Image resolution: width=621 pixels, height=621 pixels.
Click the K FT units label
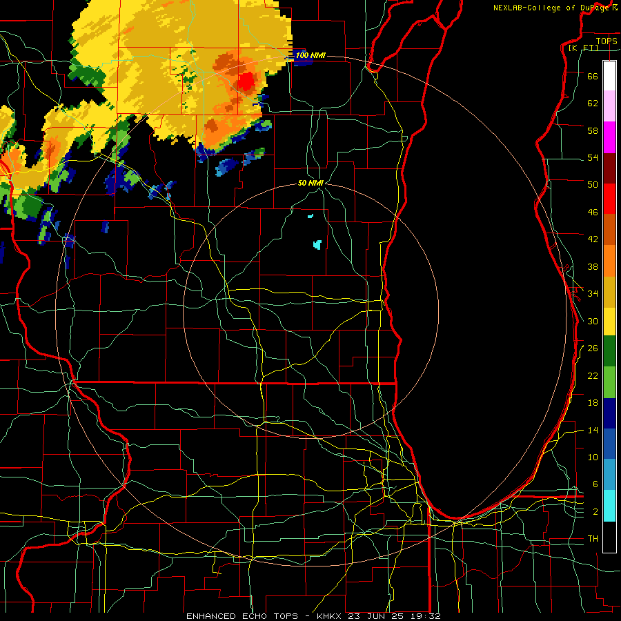583,48
